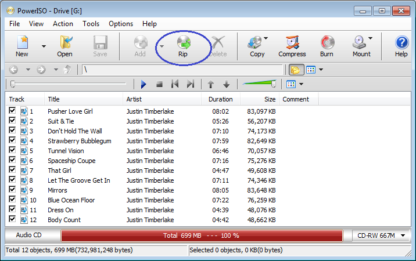Stop audio playback
The height and width of the screenshot is (261, 416).
pyautogui.click(x=159, y=84)
